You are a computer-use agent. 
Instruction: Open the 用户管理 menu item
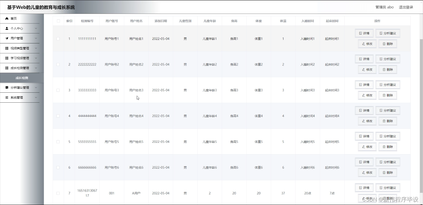pos(20,38)
